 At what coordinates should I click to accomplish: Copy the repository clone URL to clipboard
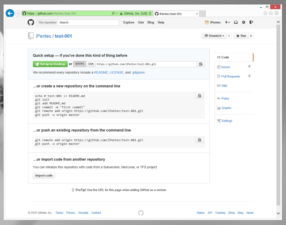[x=201, y=64]
